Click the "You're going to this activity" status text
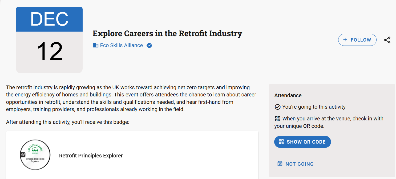 314,107
